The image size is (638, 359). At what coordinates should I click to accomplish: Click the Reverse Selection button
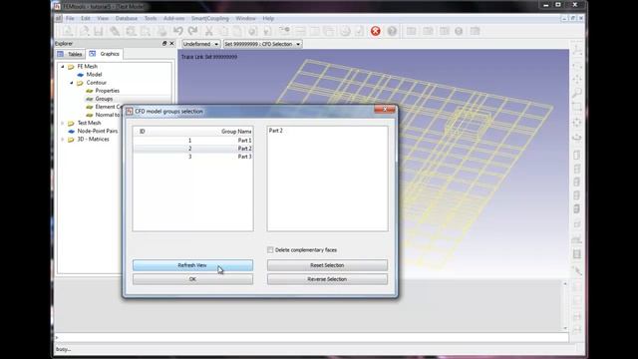(327, 279)
